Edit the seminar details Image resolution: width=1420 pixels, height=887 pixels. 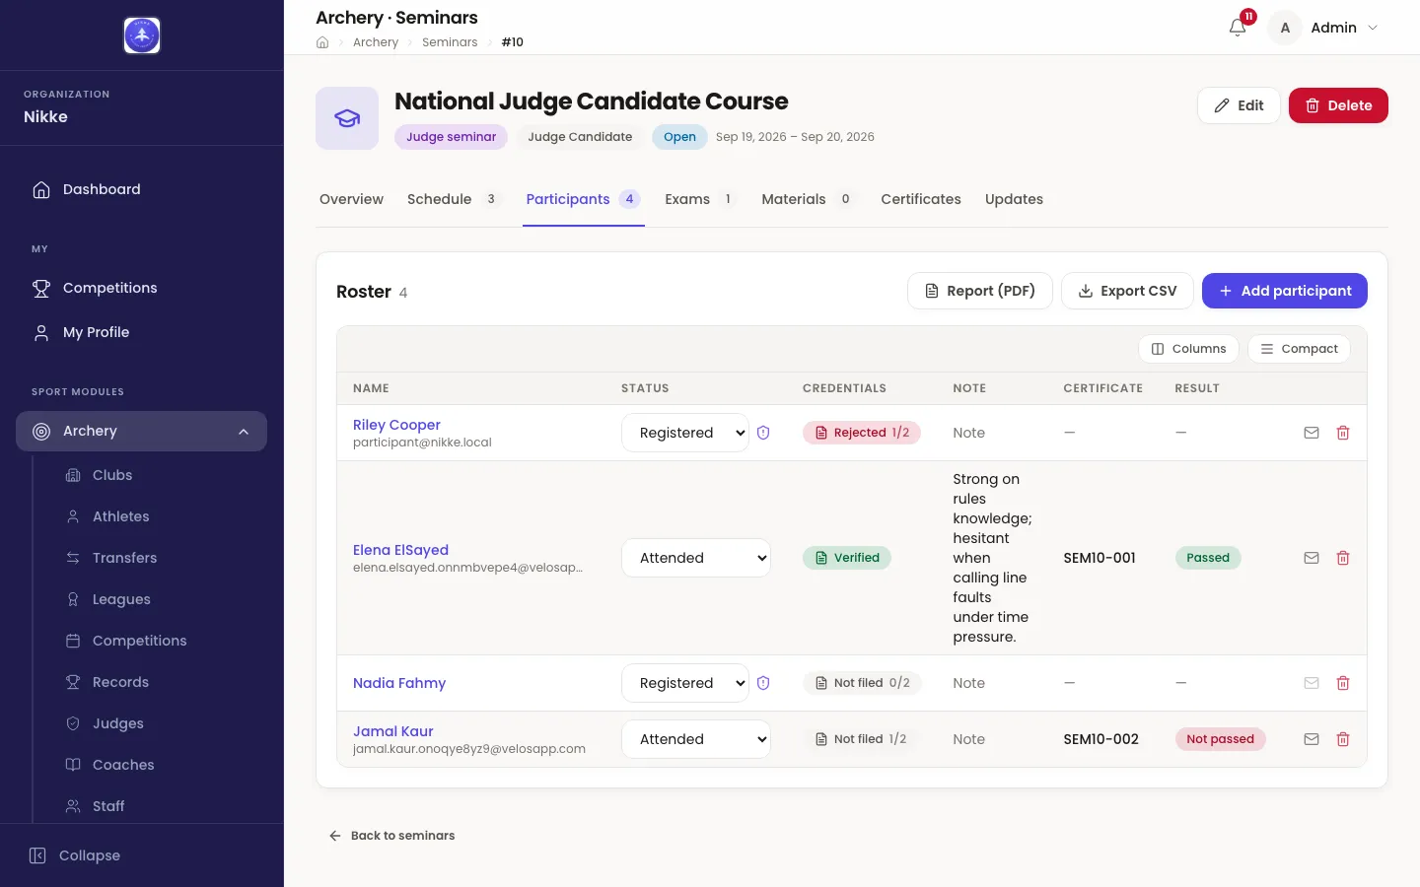point(1239,105)
